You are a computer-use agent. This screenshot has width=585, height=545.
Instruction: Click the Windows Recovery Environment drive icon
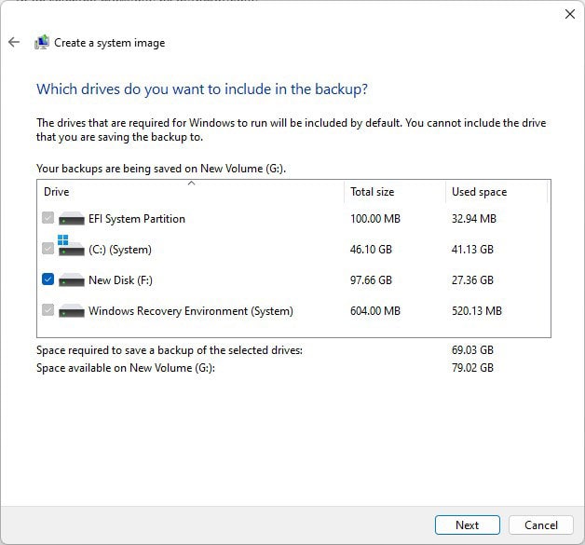(72, 311)
